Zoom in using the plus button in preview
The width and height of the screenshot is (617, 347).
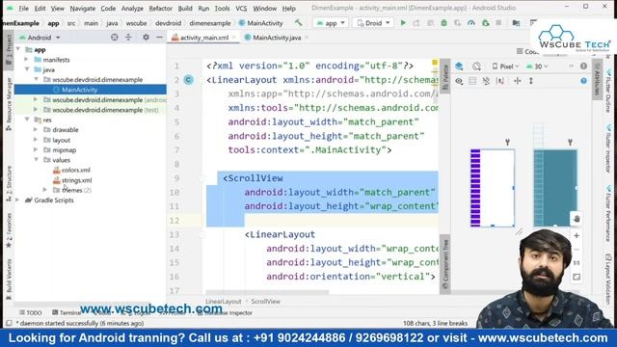[577, 235]
